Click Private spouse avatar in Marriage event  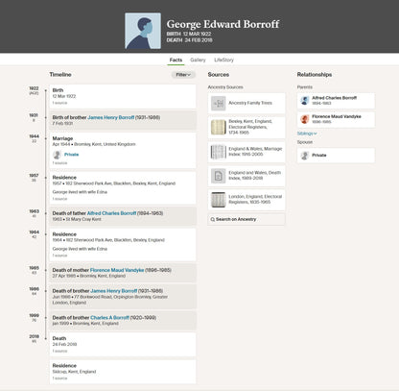[57, 155]
